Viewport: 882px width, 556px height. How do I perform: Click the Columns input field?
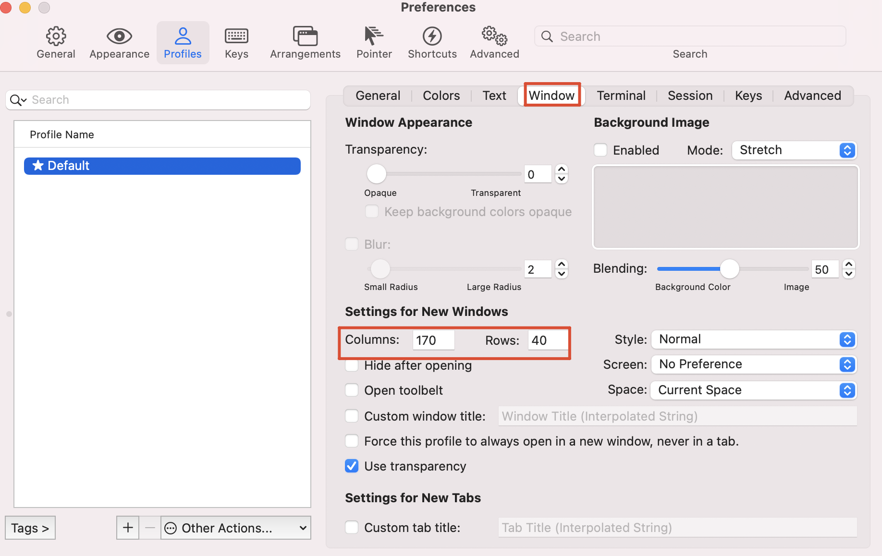tap(433, 340)
